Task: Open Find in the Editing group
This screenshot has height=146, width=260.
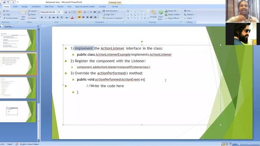Action: (187, 11)
